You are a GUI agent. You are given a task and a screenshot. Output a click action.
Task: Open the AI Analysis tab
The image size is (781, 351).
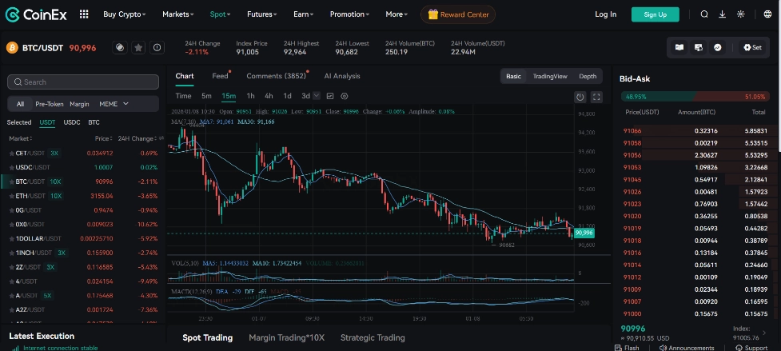(x=341, y=76)
